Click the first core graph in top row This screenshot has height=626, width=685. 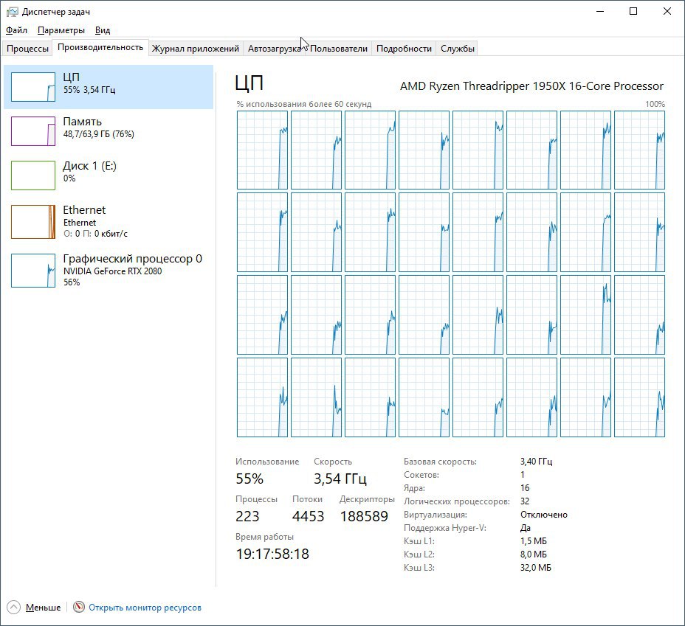(263, 150)
